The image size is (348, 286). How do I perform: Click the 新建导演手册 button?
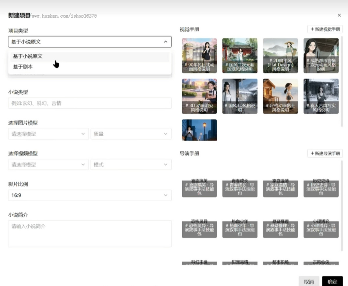(325, 153)
